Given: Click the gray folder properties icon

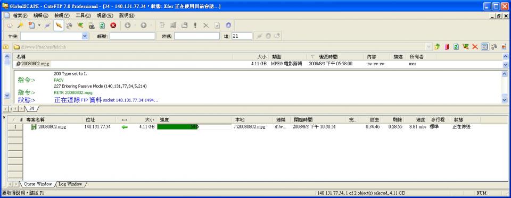Looking at the screenshot, I should pos(173,25).
